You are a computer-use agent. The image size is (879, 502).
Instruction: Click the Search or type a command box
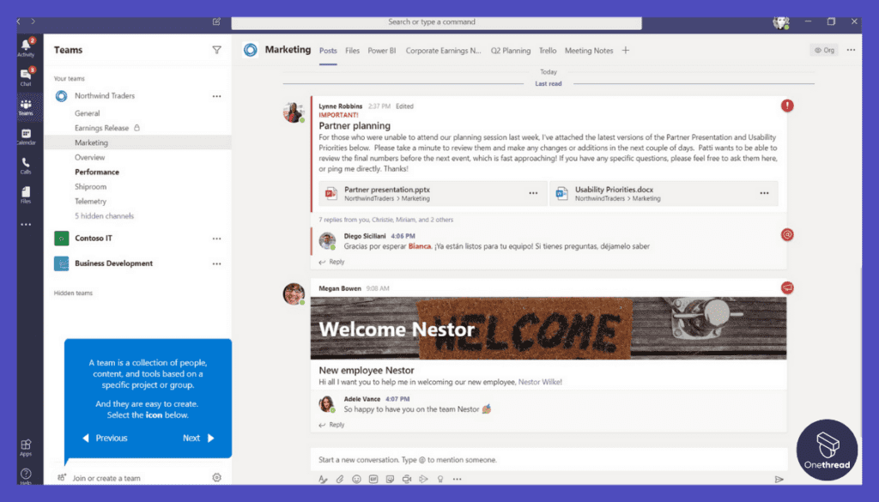point(436,21)
